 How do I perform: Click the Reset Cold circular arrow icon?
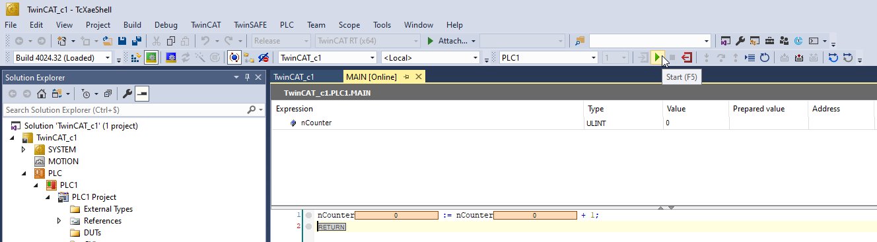(764, 57)
